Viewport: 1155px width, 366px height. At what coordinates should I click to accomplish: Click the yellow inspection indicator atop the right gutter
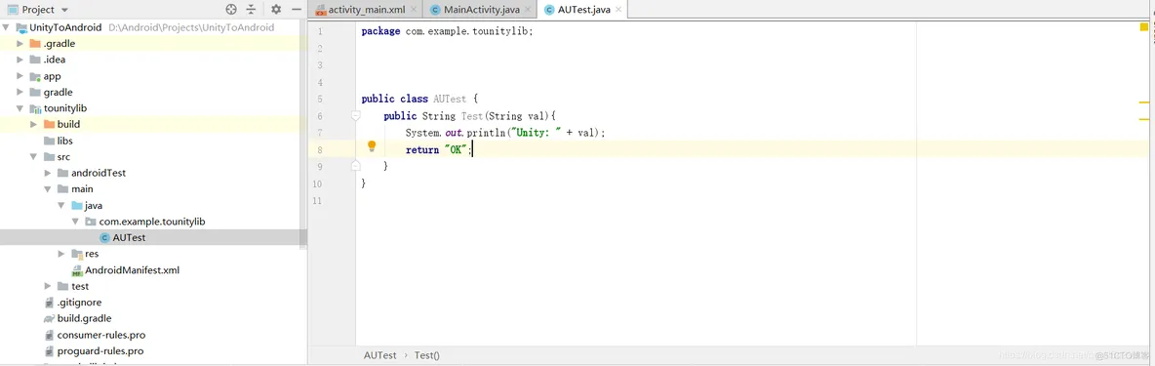click(1144, 27)
